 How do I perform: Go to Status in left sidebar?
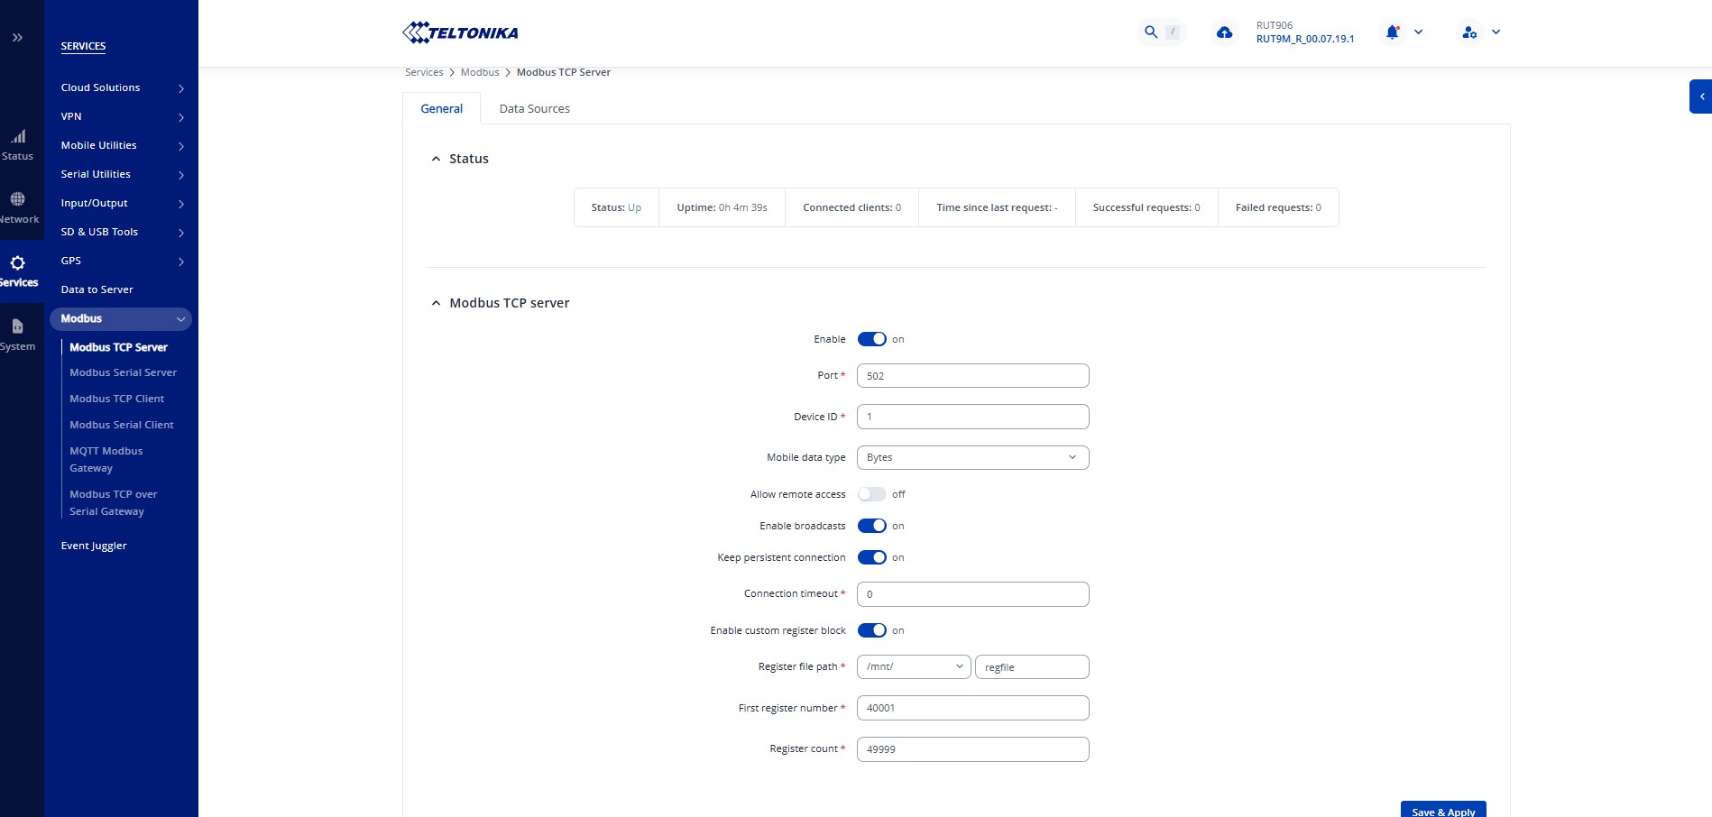(x=18, y=144)
